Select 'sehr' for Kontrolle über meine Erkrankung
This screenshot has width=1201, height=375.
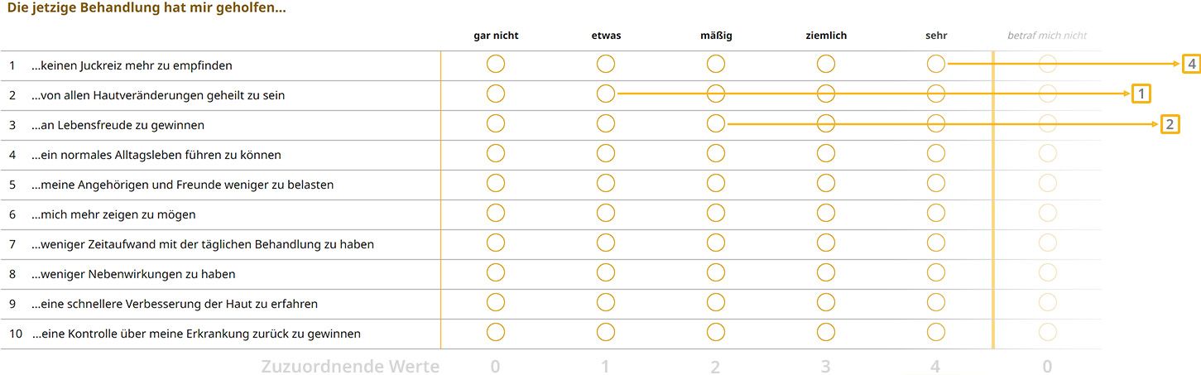coord(936,332)
